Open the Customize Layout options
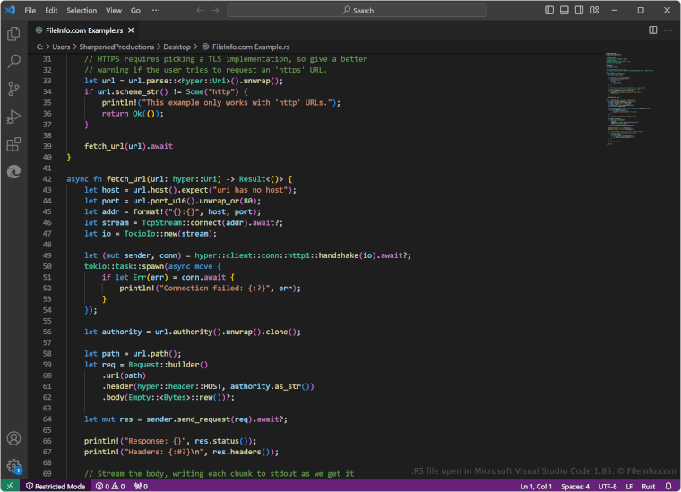The width and height of the screenshot is (681, 492). pos(595,10)
